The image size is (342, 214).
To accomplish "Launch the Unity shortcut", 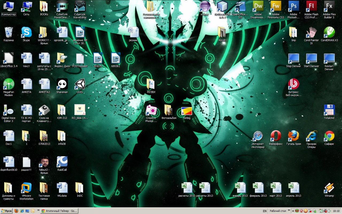I will click(x=80, y=86).
